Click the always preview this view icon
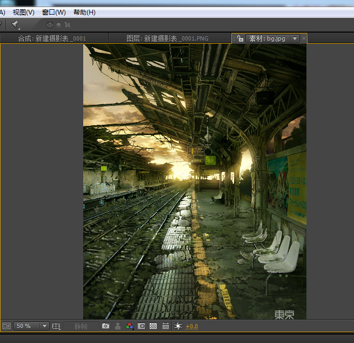Screen dimensions: 354x343 [6, 326]
